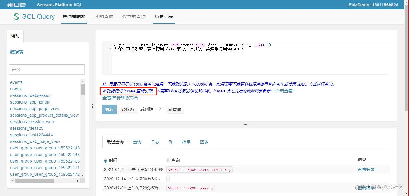The height and width of the screenshot is (196, 409).
Task: Select the 辅助 sidebar tab
Action: [x=15, y=36]
